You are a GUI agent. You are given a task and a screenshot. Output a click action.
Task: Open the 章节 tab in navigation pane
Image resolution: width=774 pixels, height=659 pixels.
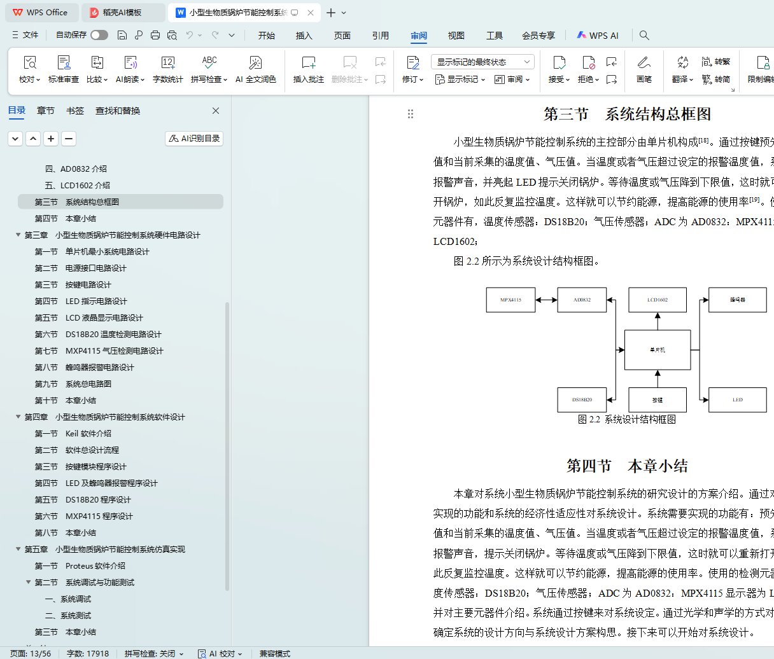pos(46,111)
